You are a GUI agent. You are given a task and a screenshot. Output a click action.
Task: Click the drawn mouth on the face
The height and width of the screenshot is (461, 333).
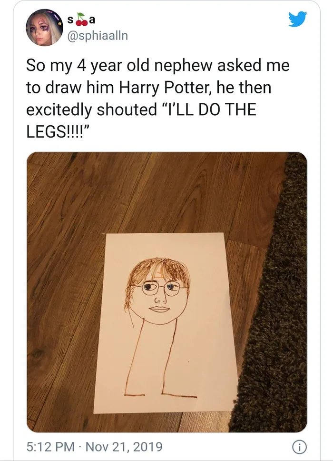[159, 309]
